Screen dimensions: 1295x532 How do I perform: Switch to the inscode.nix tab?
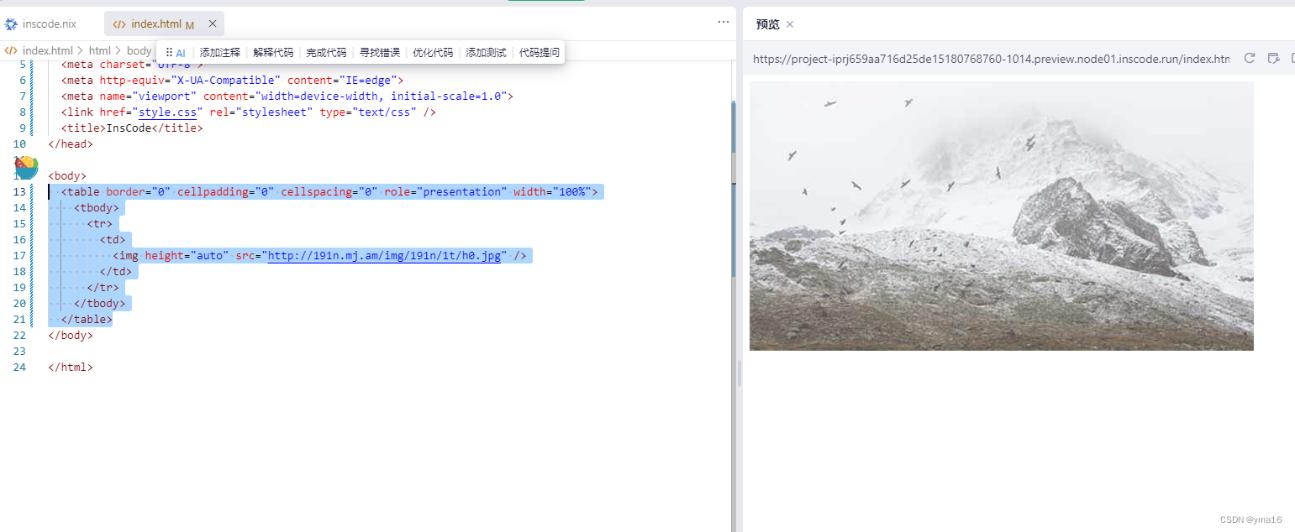(40, 23)
